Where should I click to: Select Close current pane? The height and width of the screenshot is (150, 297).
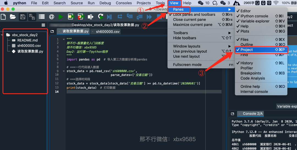click(x=201, y=20)
